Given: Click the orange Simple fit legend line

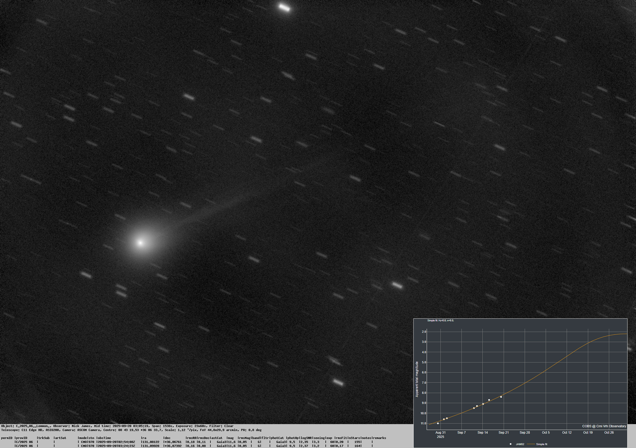Looking at the screenshot, I should pyautogui.click(x=531, y=444).
